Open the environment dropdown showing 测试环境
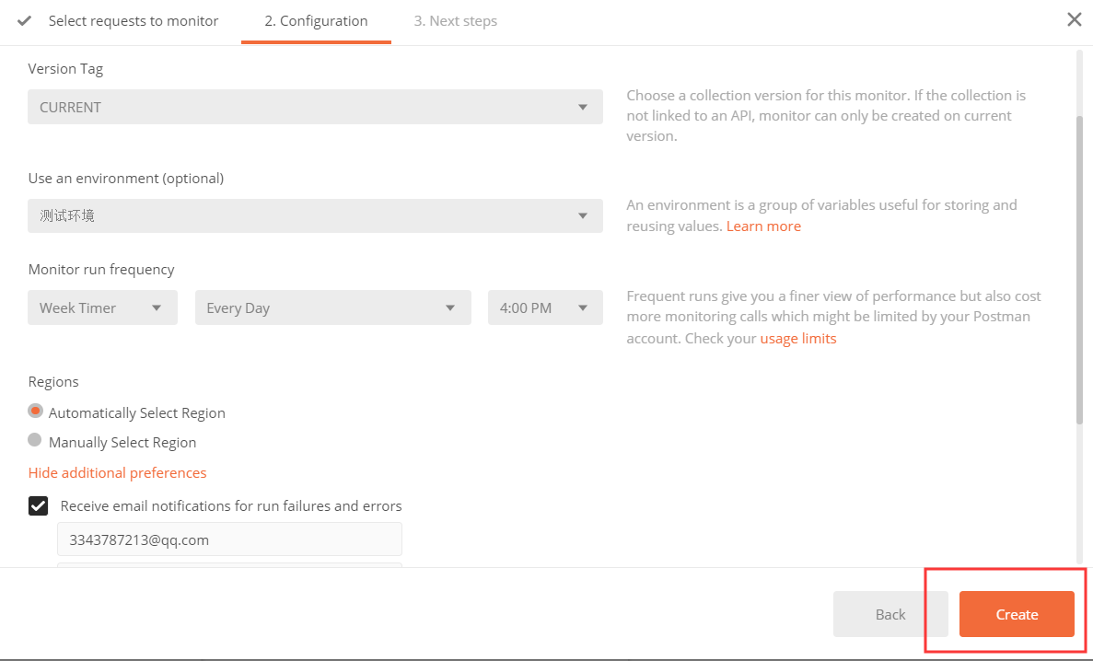This screenshot has height=661, width=1093. click(x=315, y=215)
